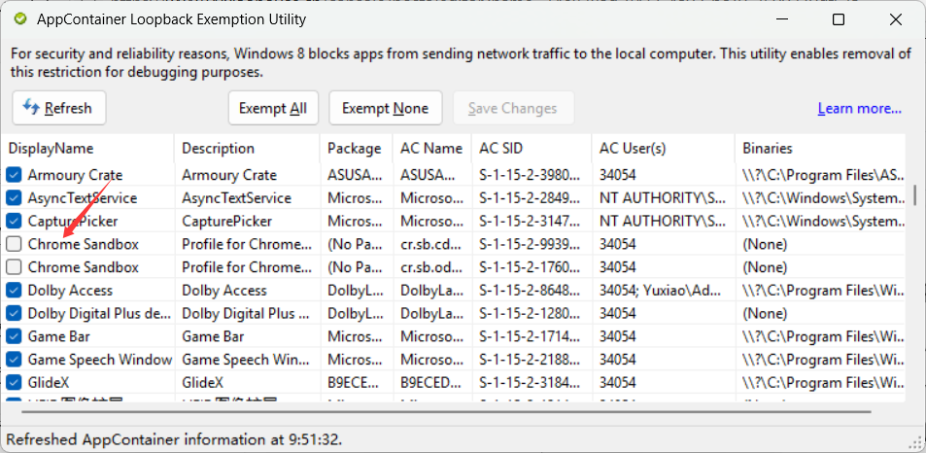Open the Learn more link
Image resolution: width=926 pixels, height=453 pixels.
tap(859, 108)
